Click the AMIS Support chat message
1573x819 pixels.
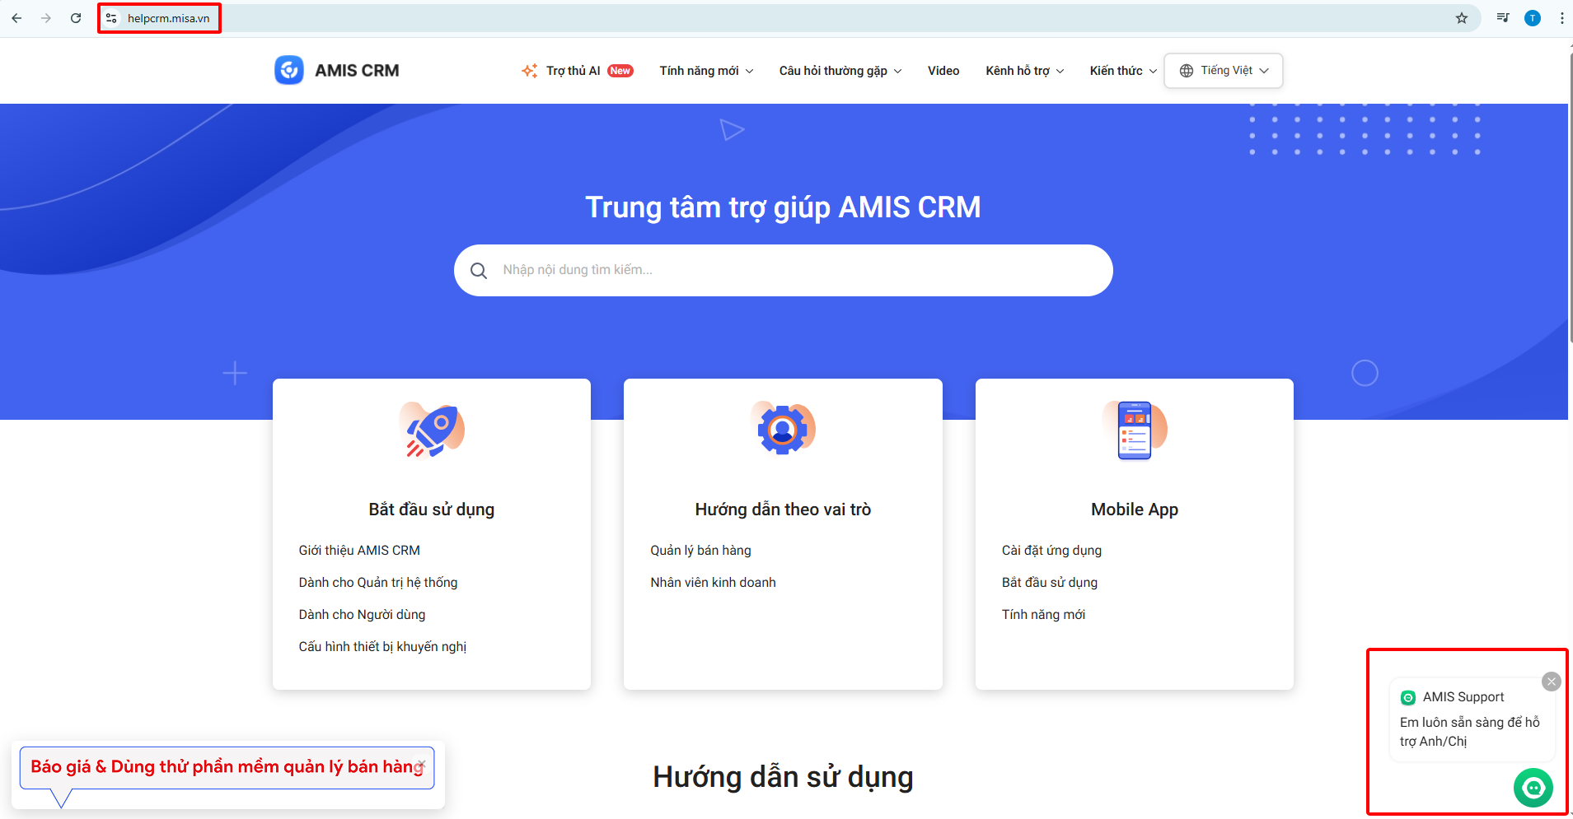[x=1469, y=732]
